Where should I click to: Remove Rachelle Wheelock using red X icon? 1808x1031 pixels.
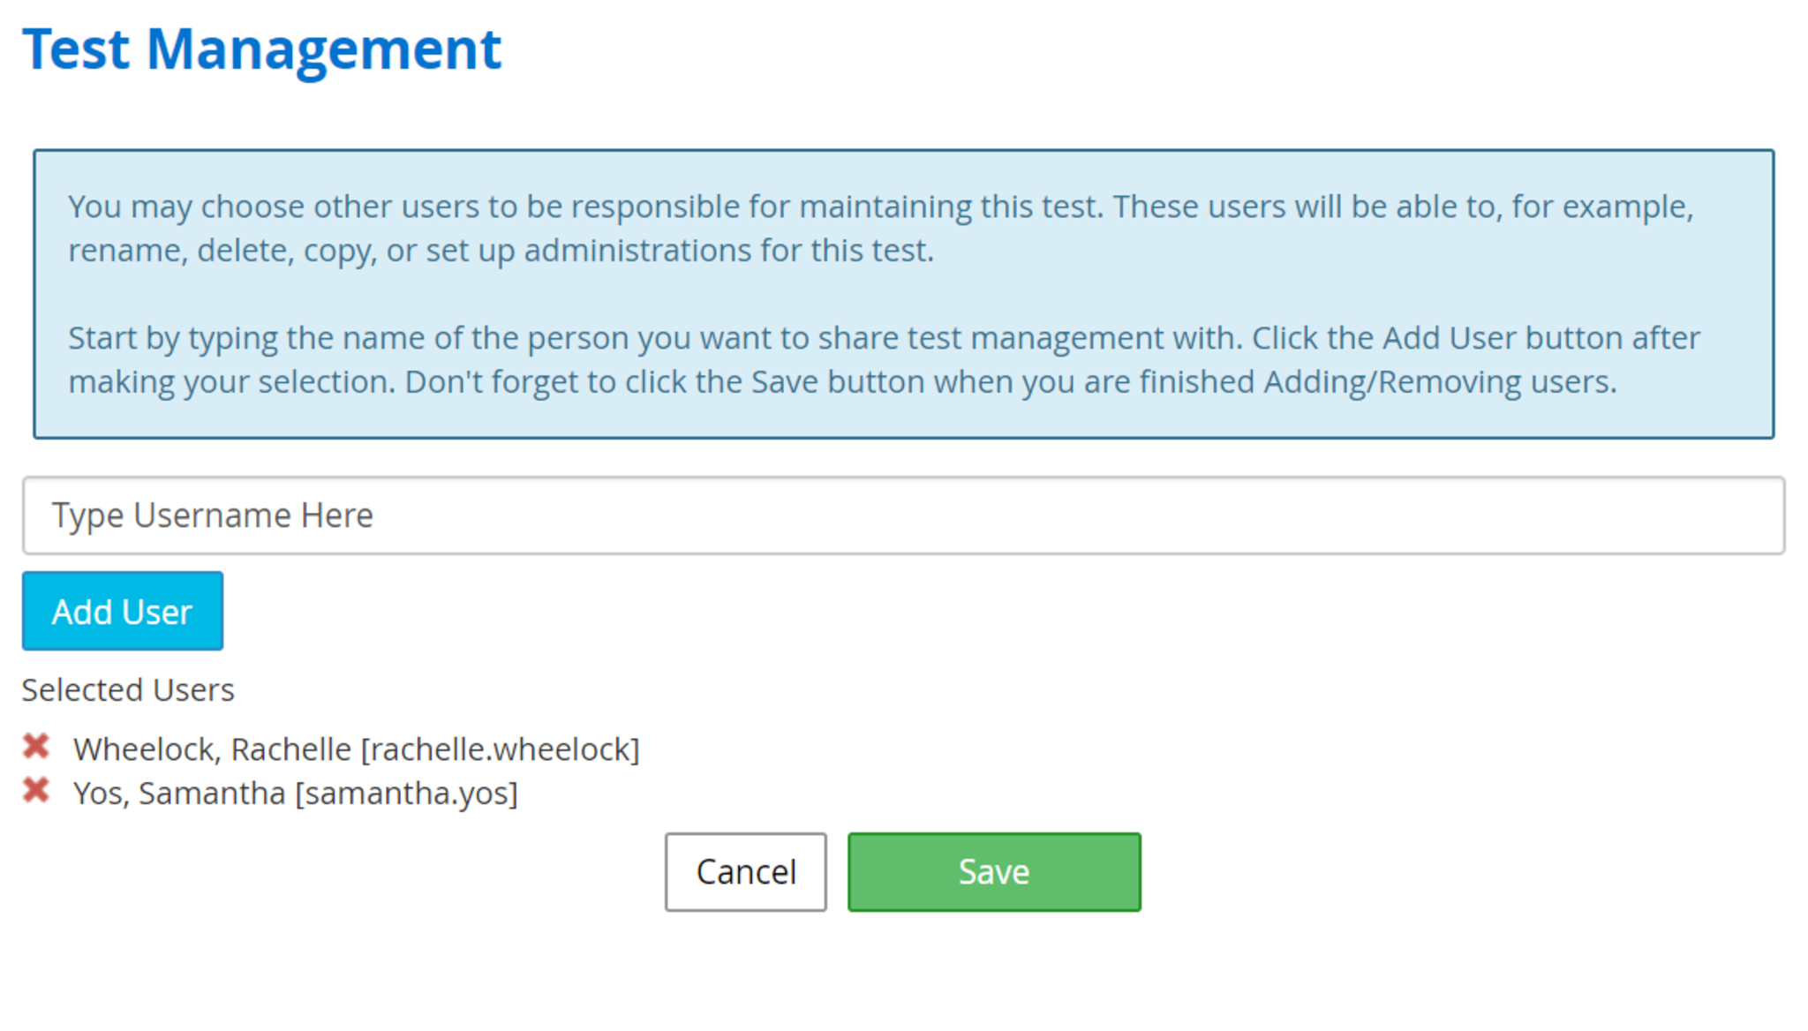pos(36,747)
